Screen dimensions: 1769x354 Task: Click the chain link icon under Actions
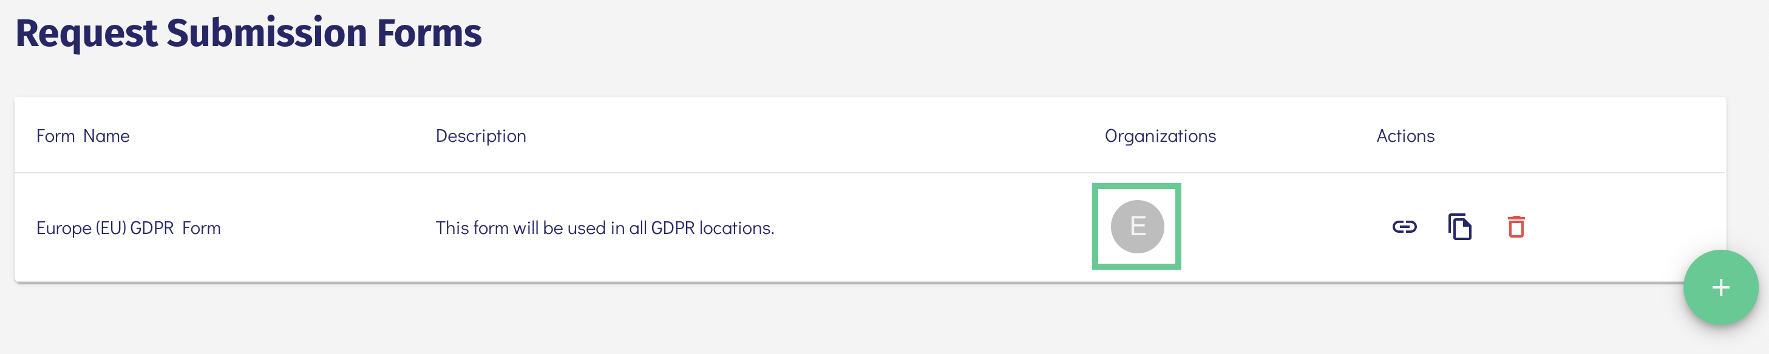click(1404, 227)
